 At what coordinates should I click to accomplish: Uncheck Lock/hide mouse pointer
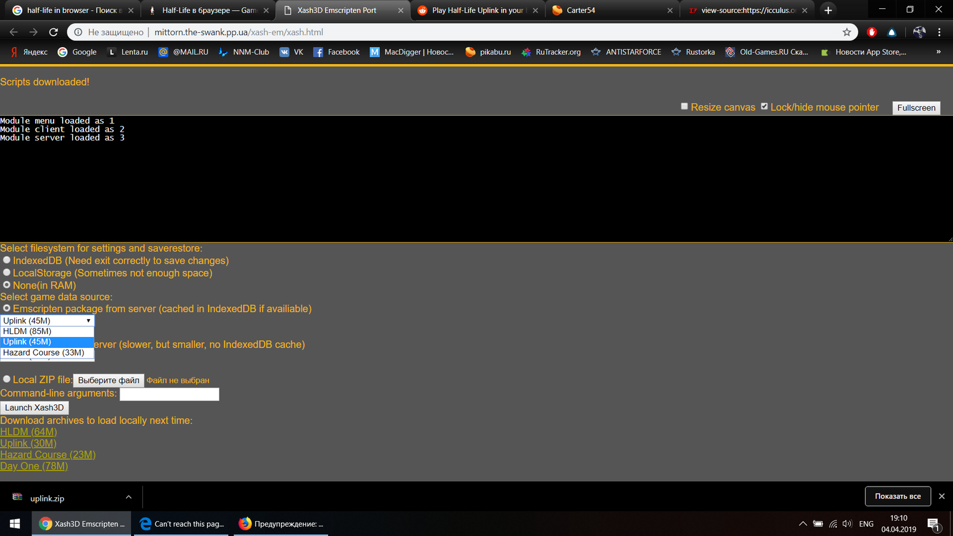click(764, 106)
